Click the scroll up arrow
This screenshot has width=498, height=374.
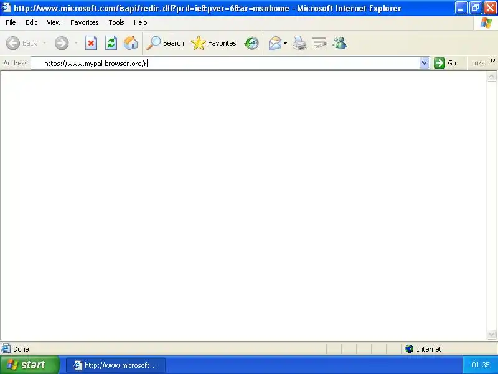click(491, 76)
